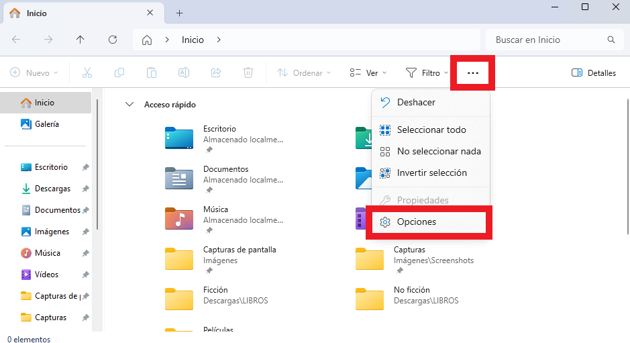
Task: Click the Buscar en Inicio search field
Action: [554, 40]
